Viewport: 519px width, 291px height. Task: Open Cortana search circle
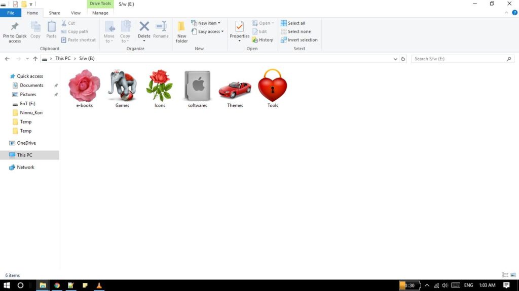[20, 285]
